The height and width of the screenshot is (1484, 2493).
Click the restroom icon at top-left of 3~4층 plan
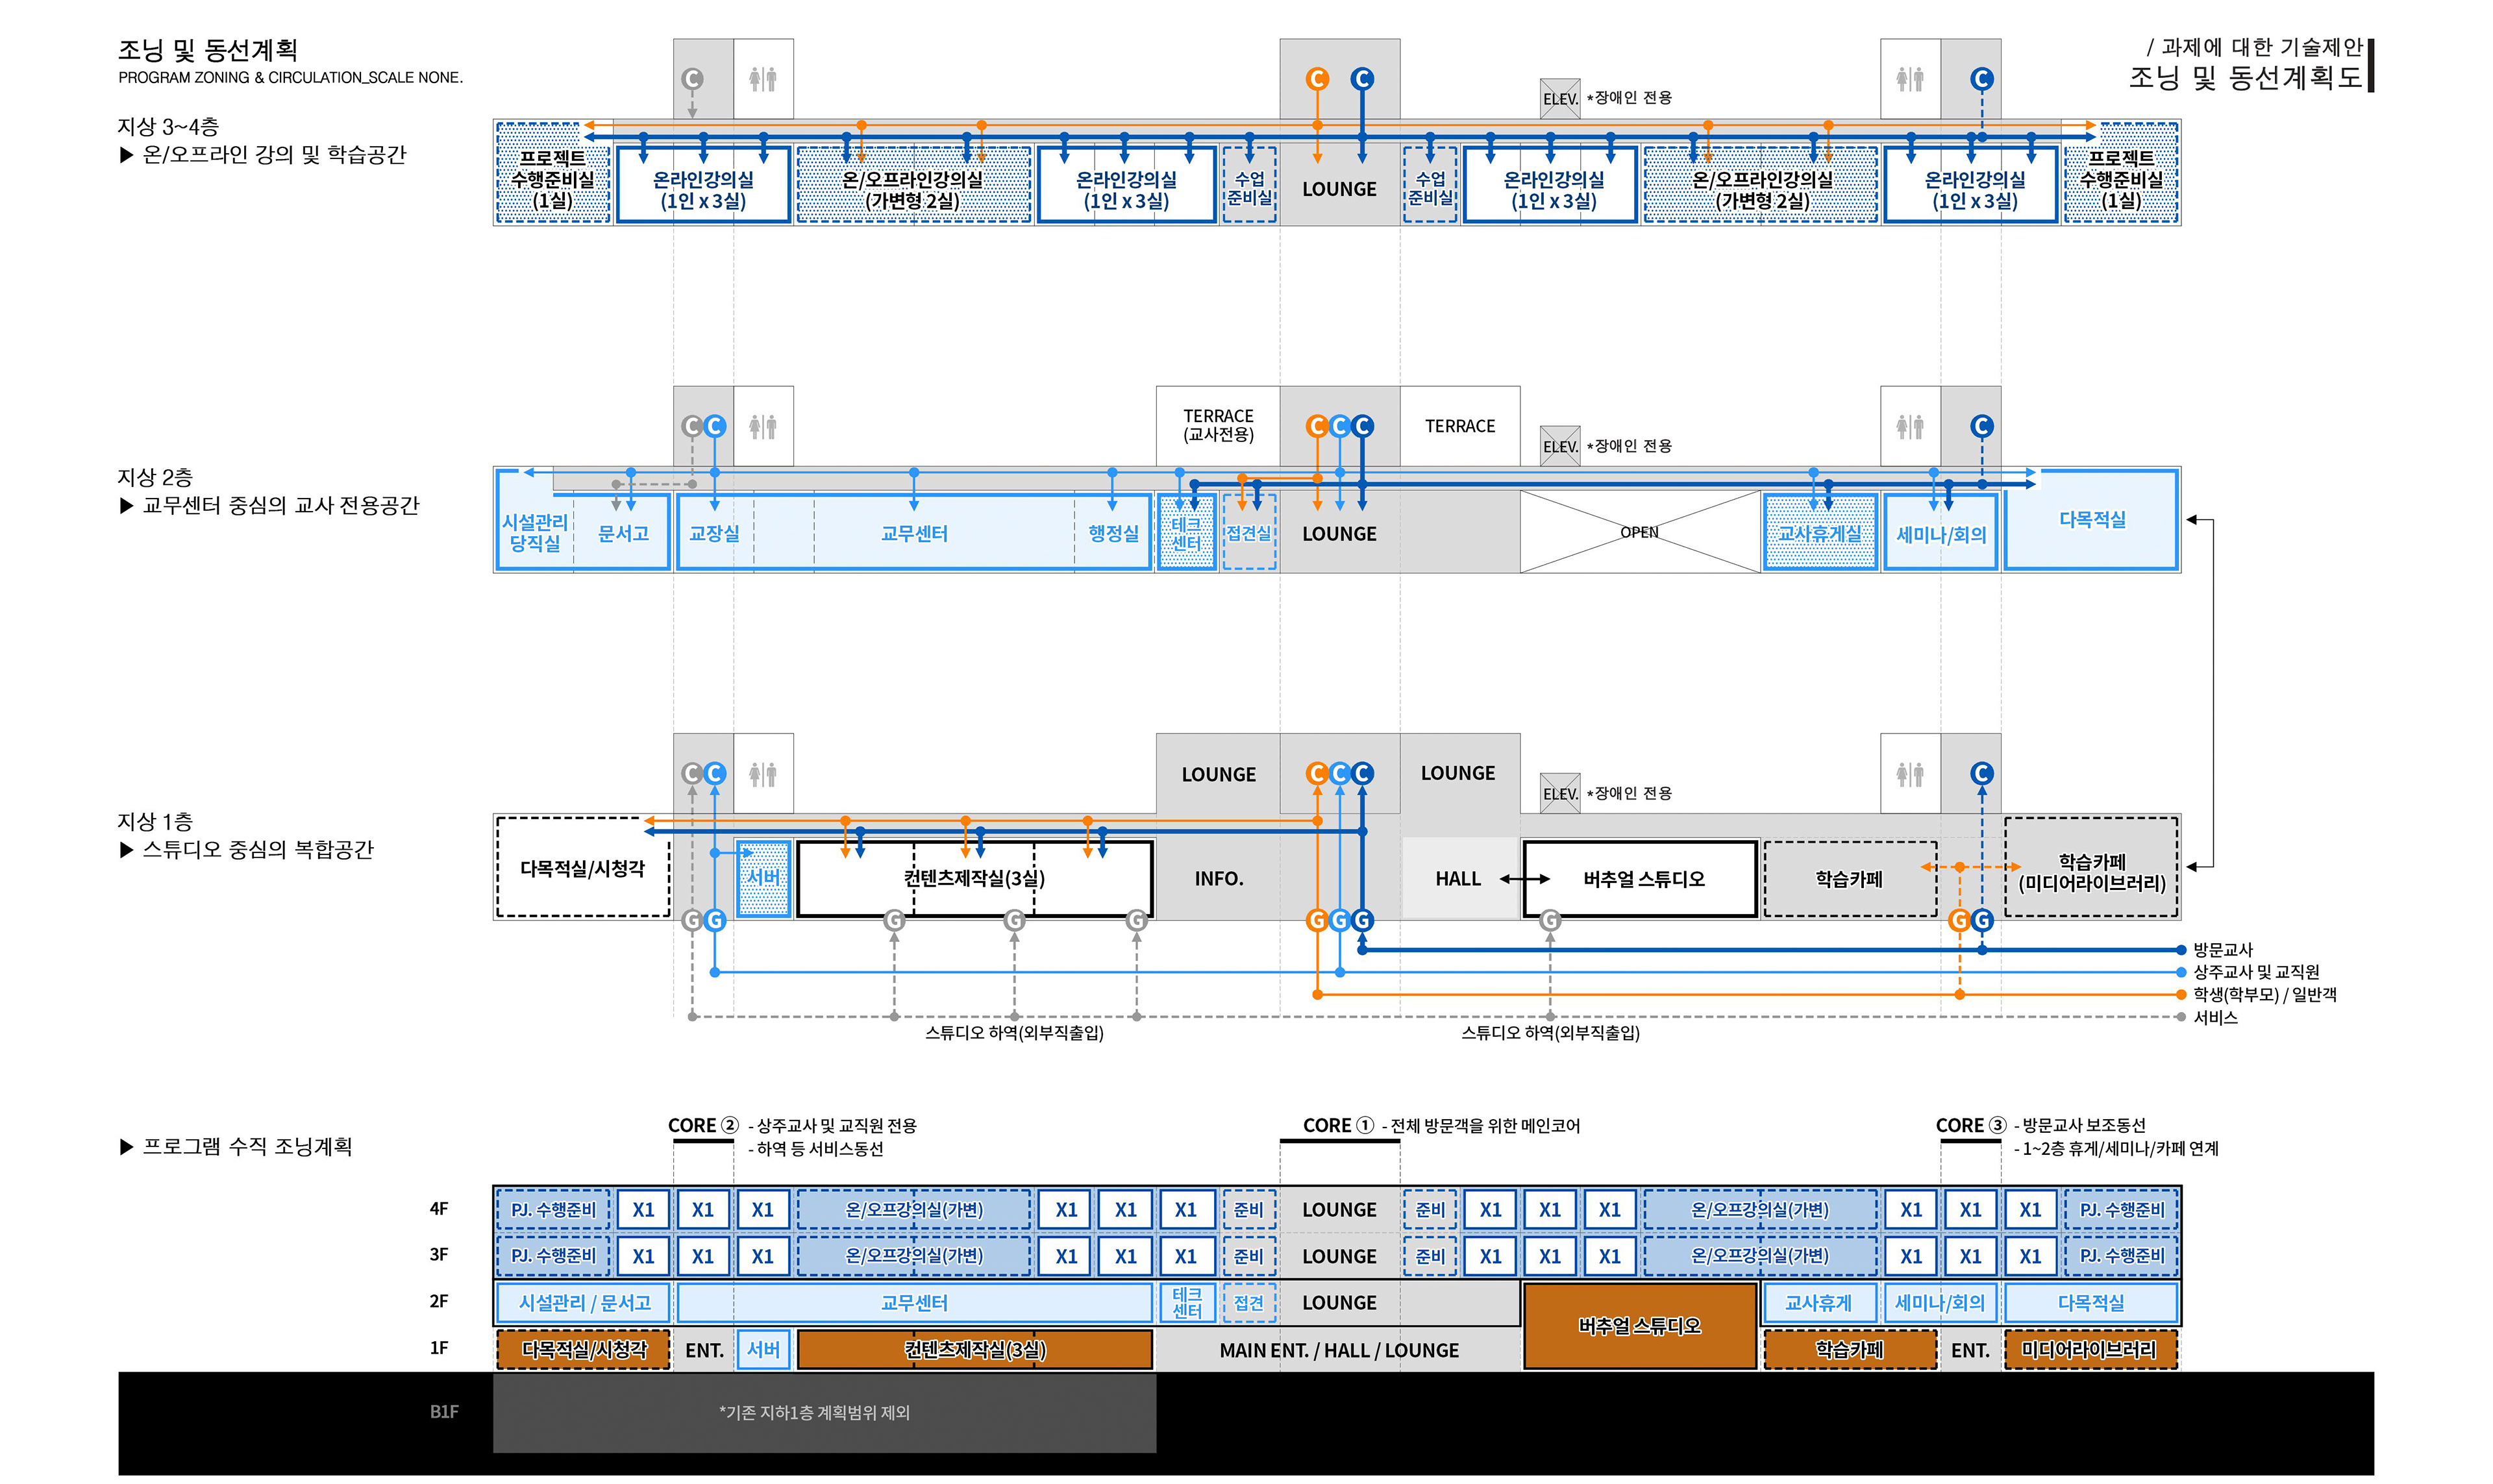coord(762,79)
